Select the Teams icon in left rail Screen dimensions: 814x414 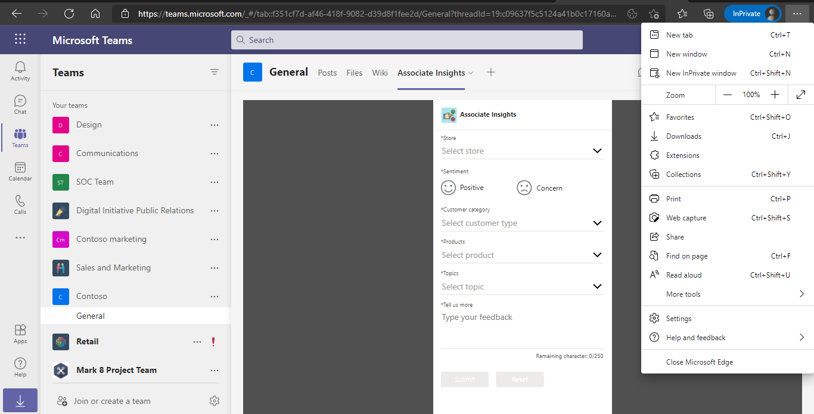20,138
